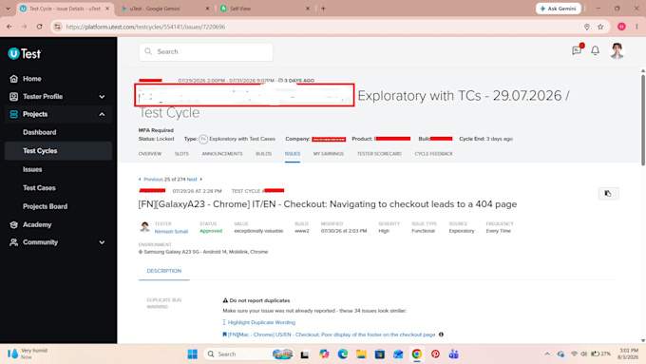Click the copy issue icon button
Viewport: 646px width, 364px height.
[608, 193]
